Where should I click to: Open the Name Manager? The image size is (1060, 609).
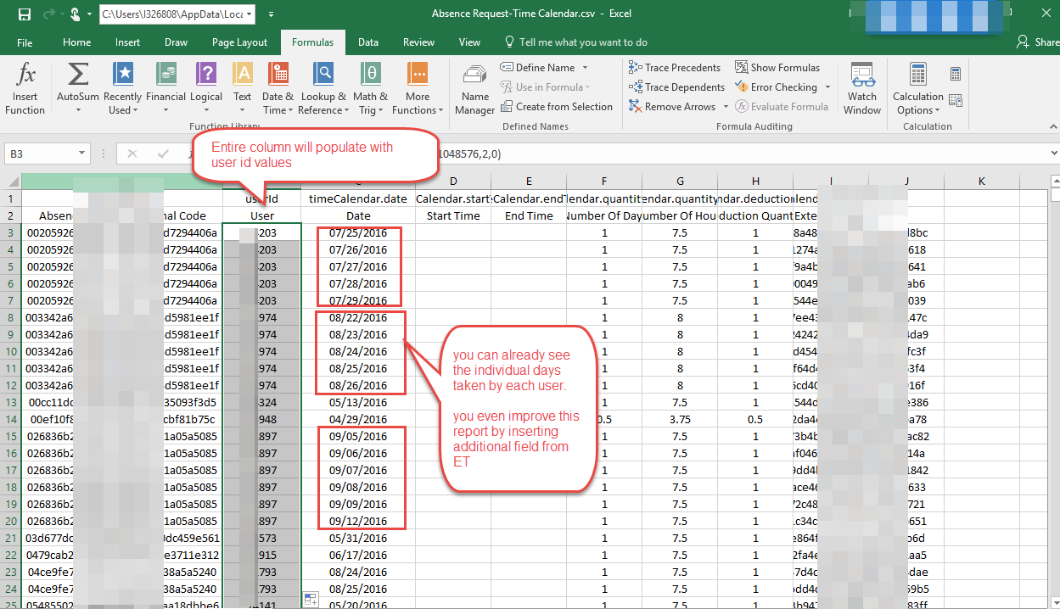(x=475, y=89)
